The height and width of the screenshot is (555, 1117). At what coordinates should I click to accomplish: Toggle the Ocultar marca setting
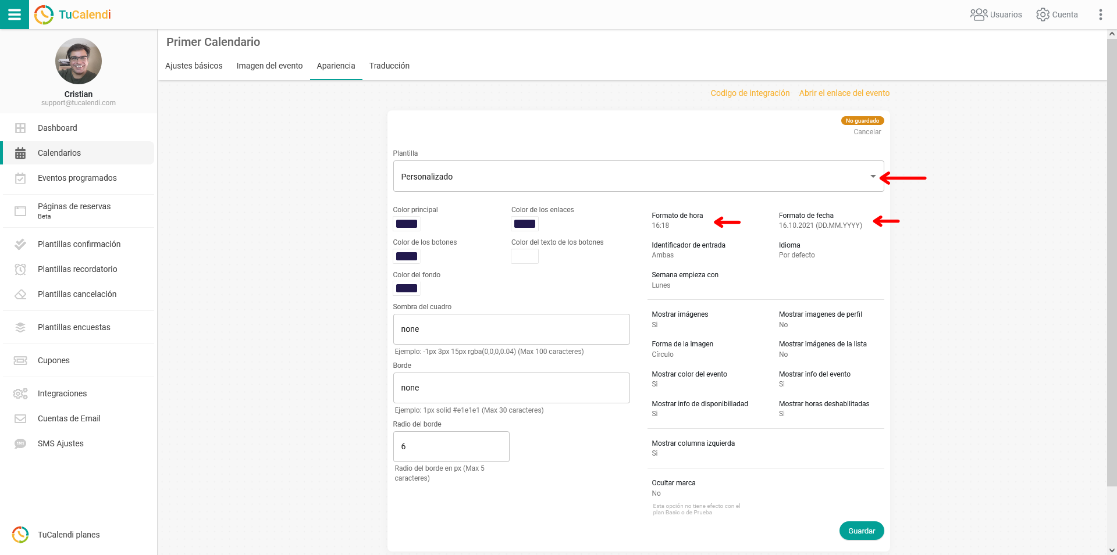[x=673, y=488]
